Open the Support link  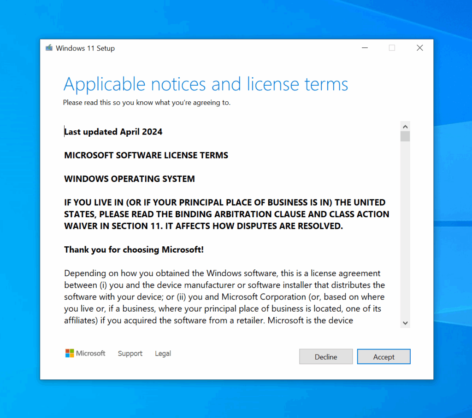(130, 354)
